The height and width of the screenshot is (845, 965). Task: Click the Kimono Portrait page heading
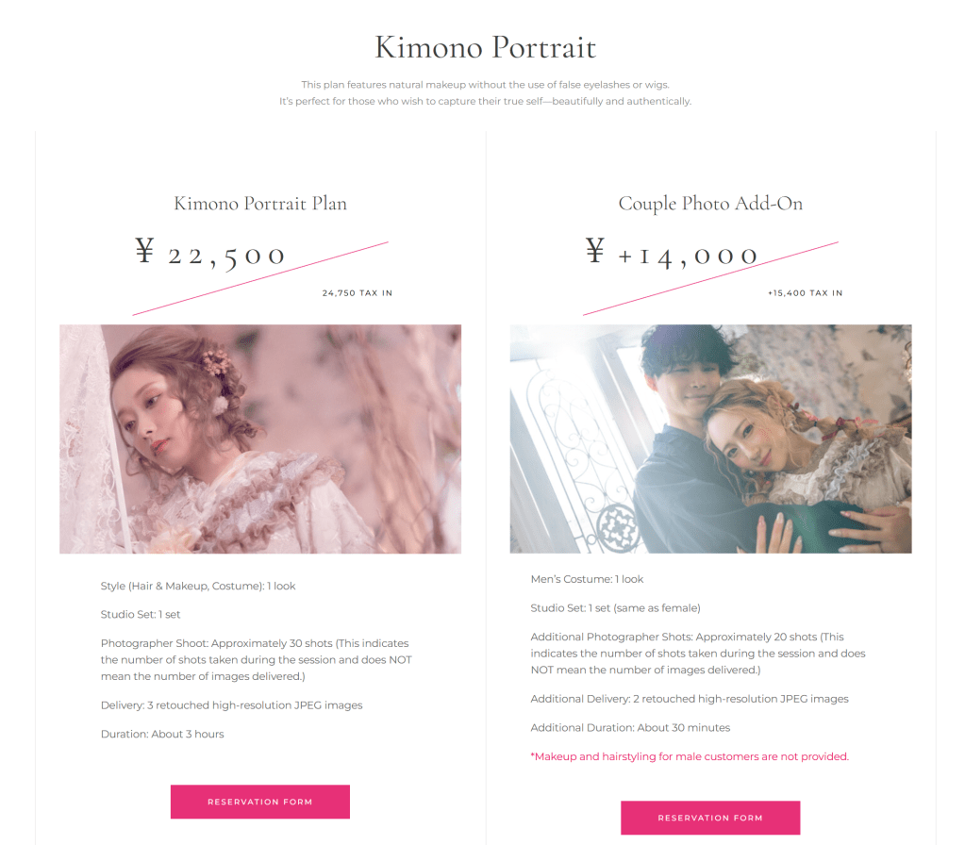[485, 47]
